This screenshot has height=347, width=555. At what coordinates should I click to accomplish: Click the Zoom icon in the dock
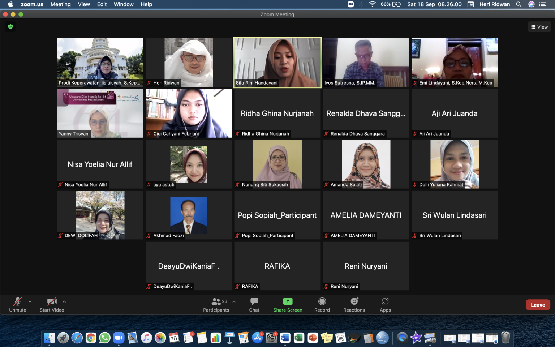(119, 338)
